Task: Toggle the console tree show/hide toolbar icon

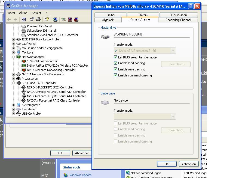Action: coord(24,19)
